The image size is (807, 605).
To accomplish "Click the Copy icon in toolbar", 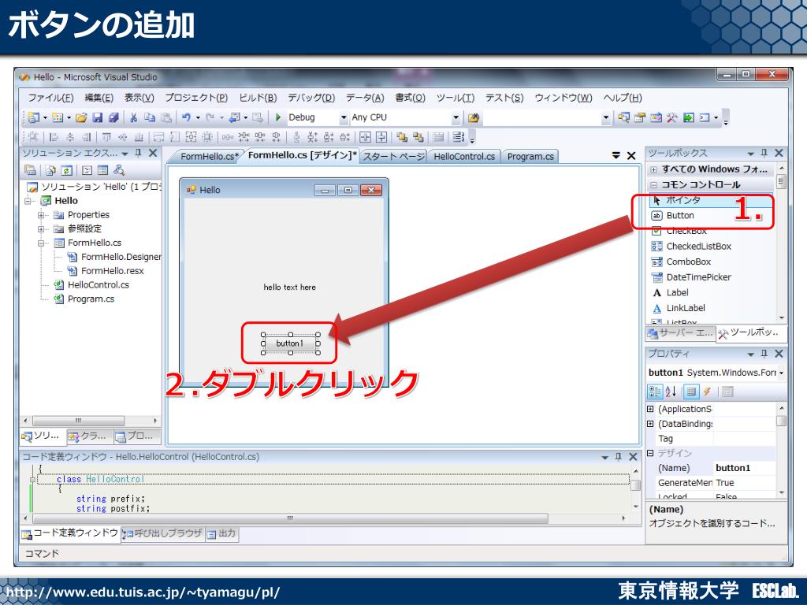I will click(x=149, y=118).
